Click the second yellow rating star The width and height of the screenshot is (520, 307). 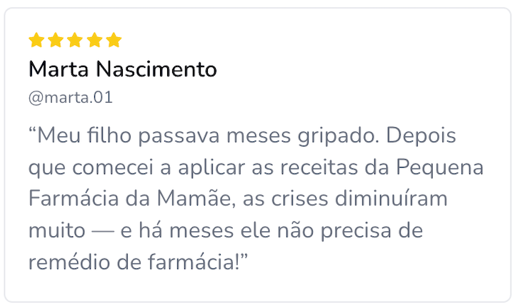pyautogui.click(x=56, y=40)
